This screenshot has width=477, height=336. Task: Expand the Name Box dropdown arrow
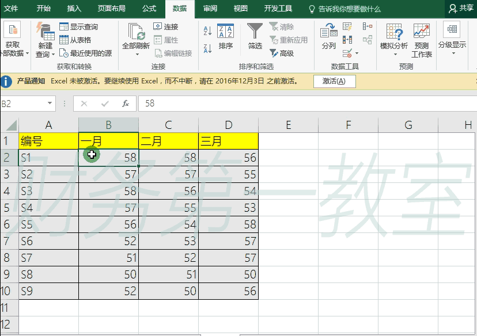50,104
